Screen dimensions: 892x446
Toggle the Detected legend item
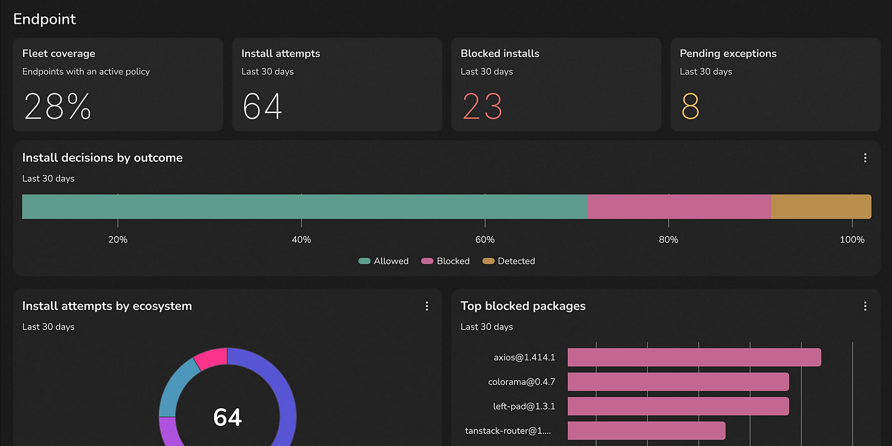[508, 261]
